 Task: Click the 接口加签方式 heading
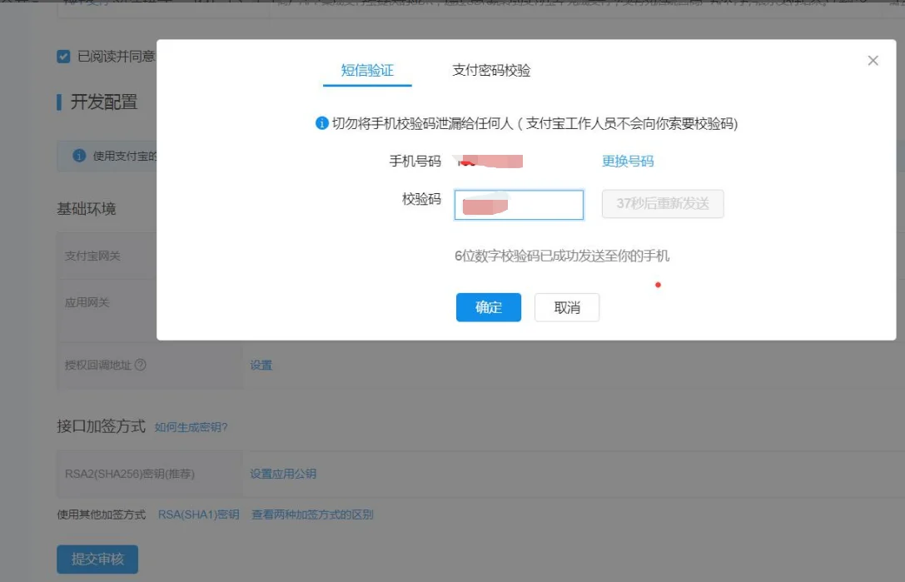[101, 426]
